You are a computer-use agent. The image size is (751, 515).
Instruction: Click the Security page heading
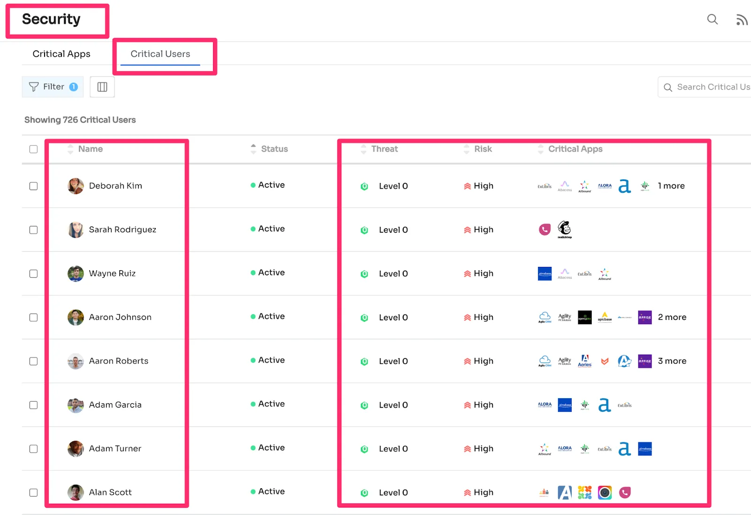(x=51, y=19)
